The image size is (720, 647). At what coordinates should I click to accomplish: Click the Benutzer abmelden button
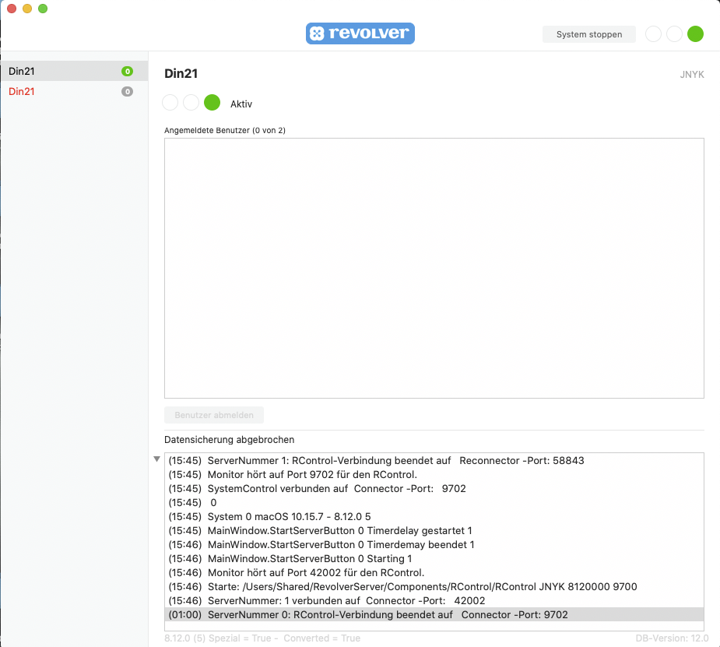tap(214, 415)
